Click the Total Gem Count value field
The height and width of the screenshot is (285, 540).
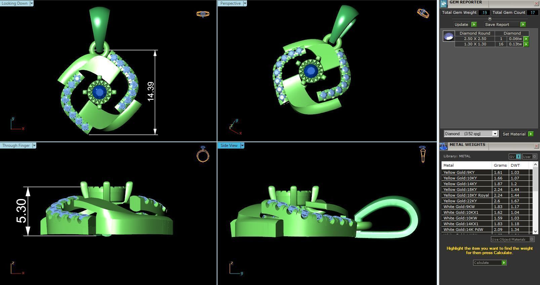point(532,12)
